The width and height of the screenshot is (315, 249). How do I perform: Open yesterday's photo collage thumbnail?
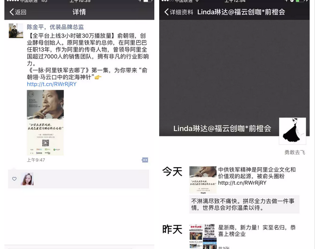click(203, 236)
